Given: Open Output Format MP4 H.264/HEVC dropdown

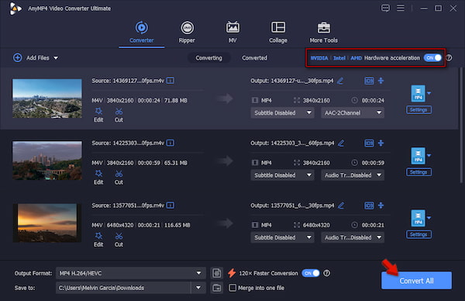Looking at the screenshot, I should (131, 273).
